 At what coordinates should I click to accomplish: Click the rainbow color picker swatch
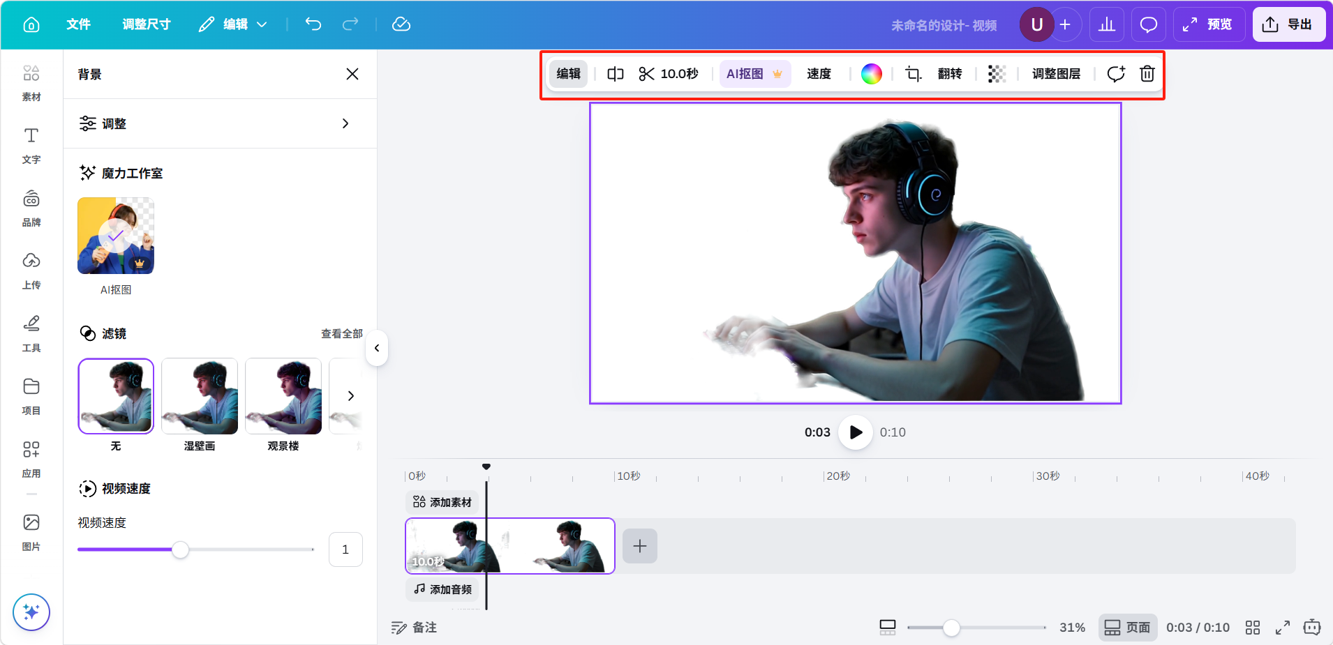coord(871,74)
